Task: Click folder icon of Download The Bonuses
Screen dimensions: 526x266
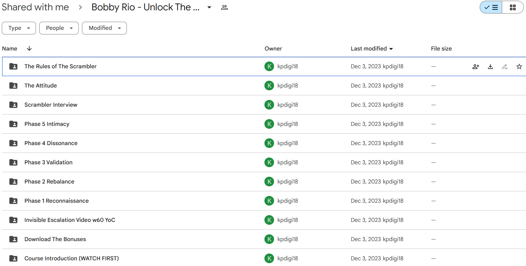Action: 13,239
